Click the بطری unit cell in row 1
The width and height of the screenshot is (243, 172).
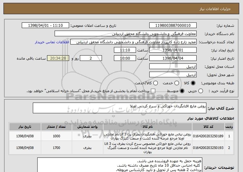click(x=87, y=136)
